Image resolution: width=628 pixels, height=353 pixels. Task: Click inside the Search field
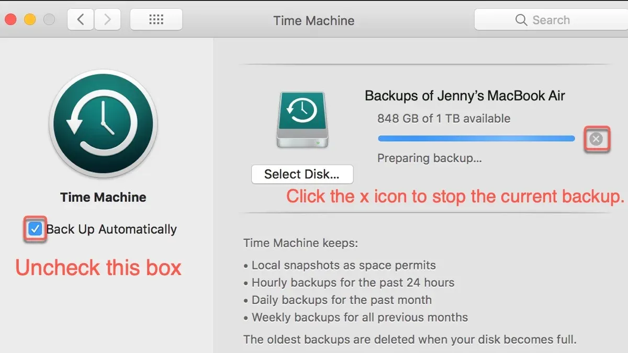551,20
